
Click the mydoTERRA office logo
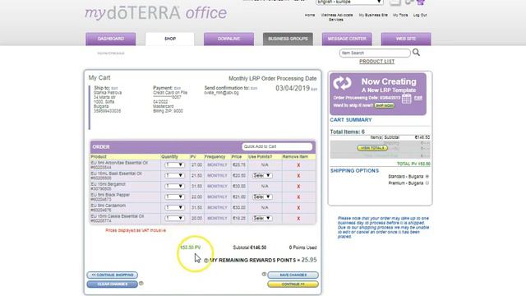[156, 13]
